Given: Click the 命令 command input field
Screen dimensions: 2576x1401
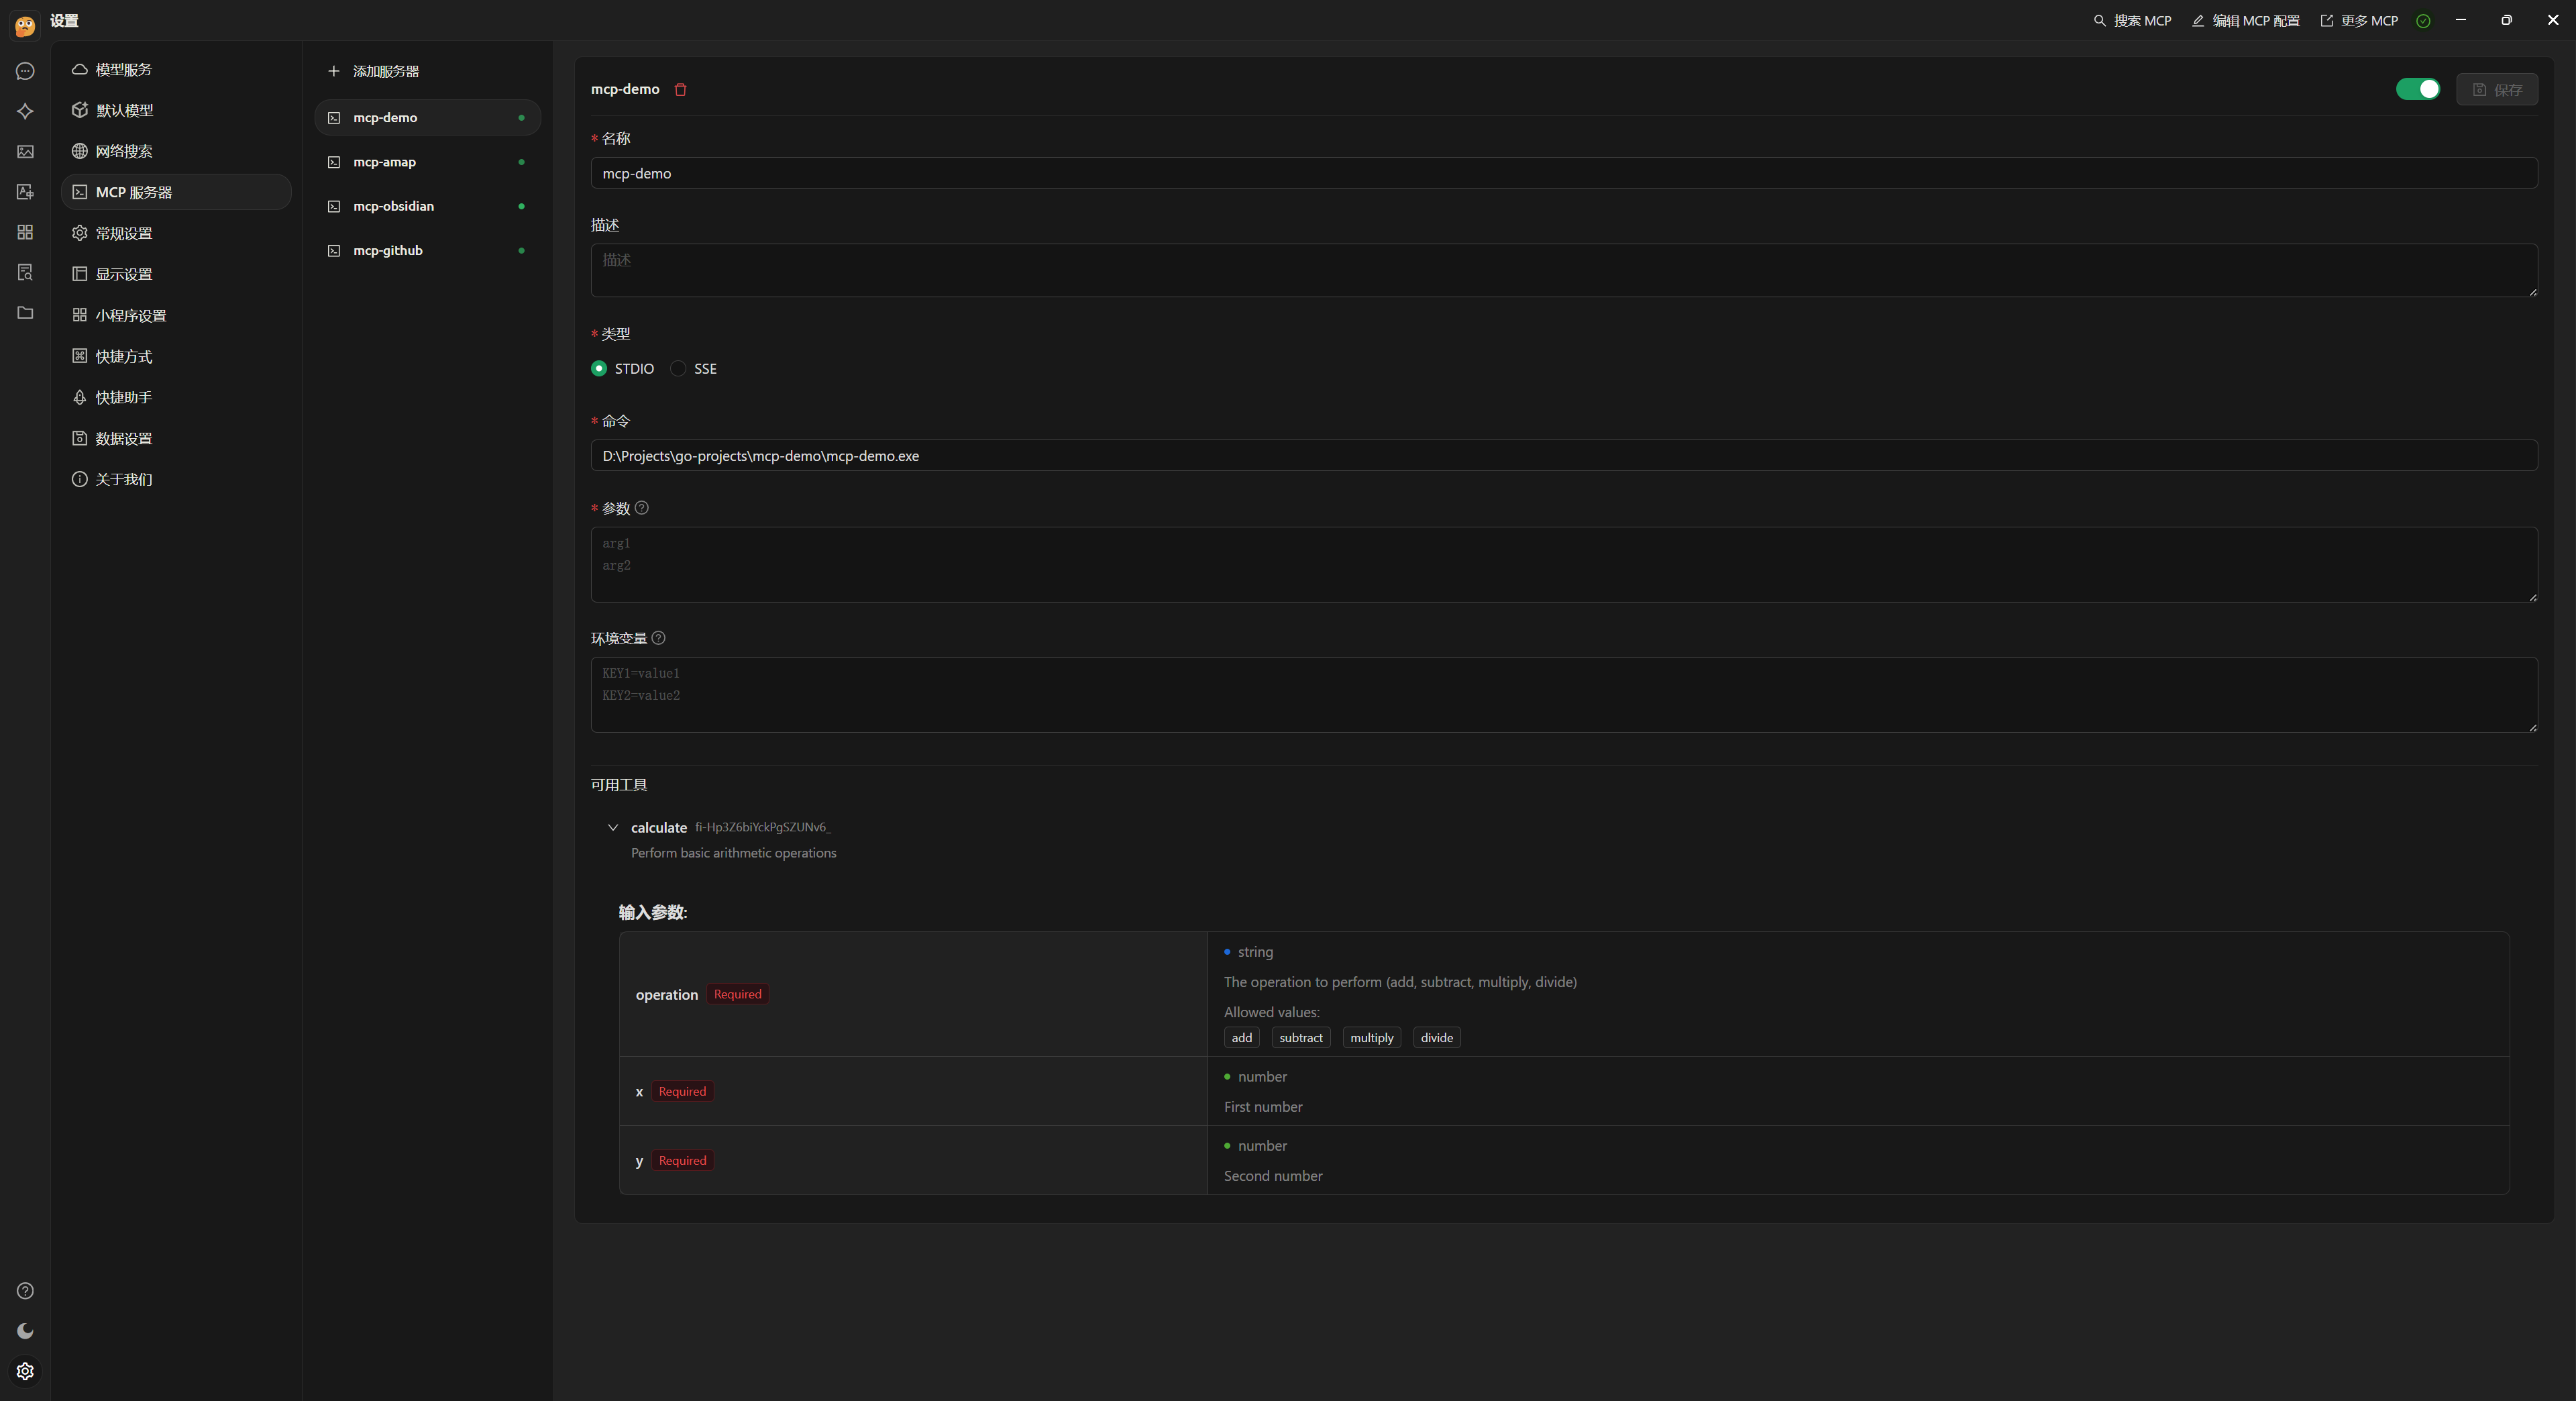Looking at the screenshot, I should pyautogui.click(x=1563, y=456).
